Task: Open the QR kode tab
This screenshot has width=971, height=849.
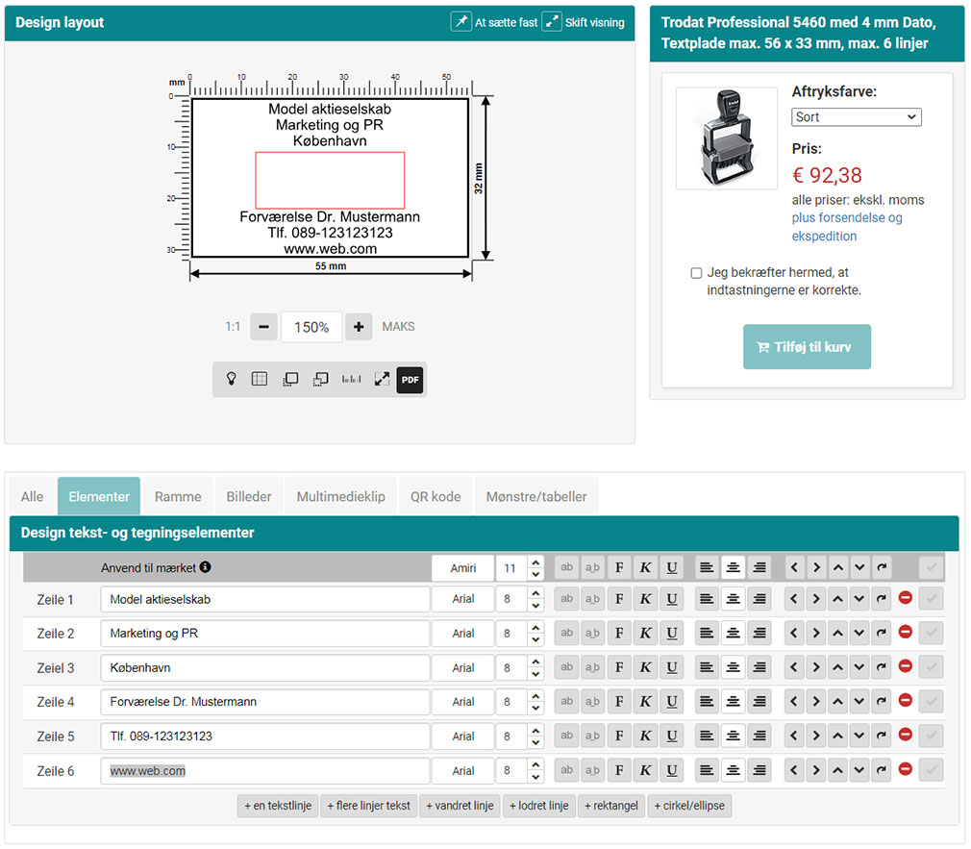Action: pos(436,497)
